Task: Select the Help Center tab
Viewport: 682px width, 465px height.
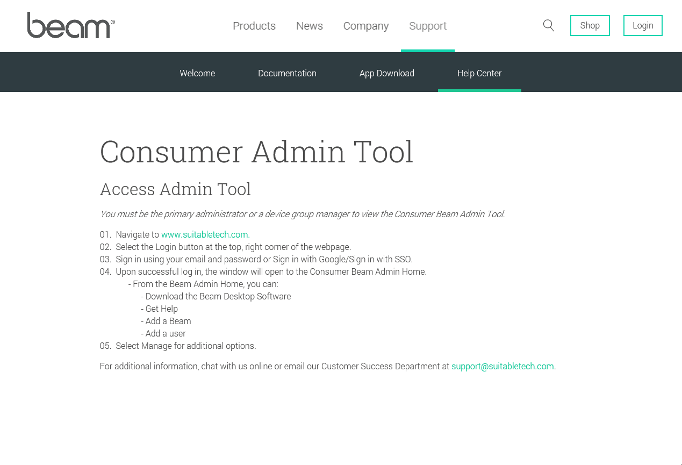Action: pyautogui.click(x=479, y=73)
